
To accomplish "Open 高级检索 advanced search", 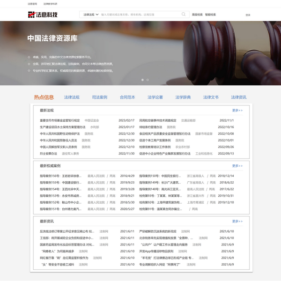I will pos(197,15).
